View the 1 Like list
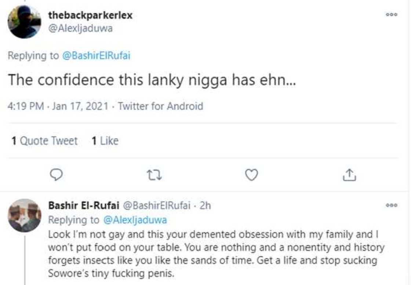411x285 pixels. coord(105,141)
